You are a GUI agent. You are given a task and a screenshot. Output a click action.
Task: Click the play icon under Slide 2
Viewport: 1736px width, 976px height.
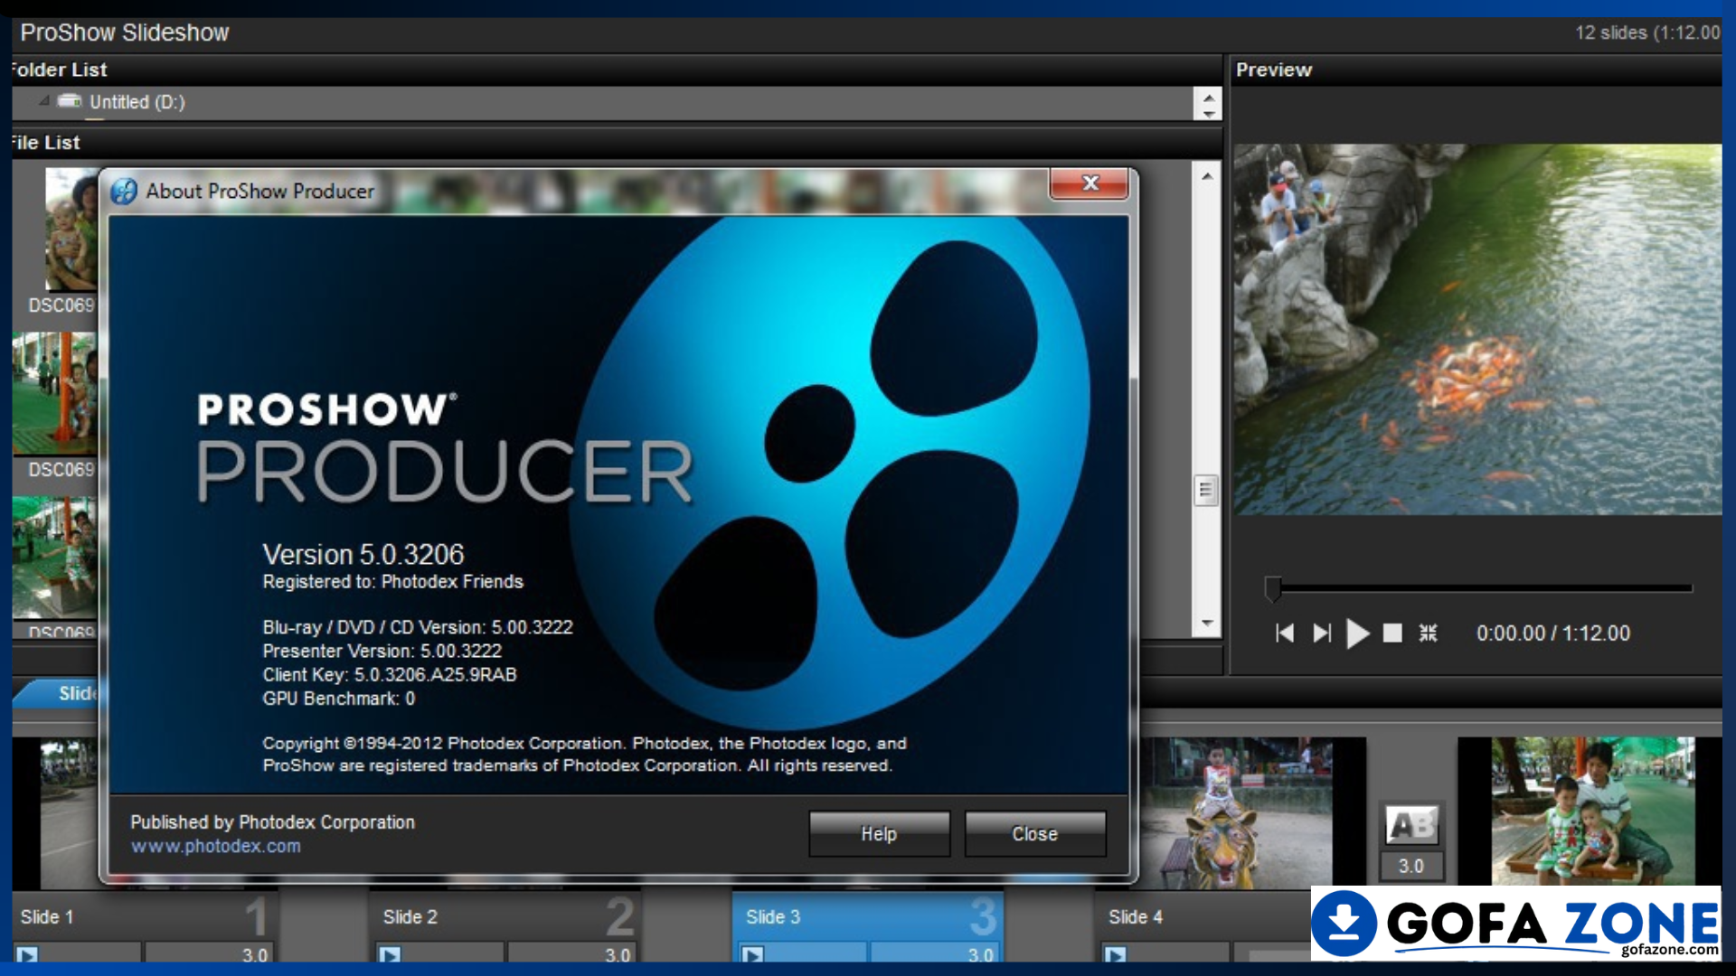[x=390, y=954]
